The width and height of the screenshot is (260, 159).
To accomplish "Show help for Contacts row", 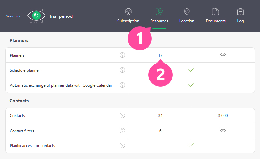I will (x=122, y=115).
